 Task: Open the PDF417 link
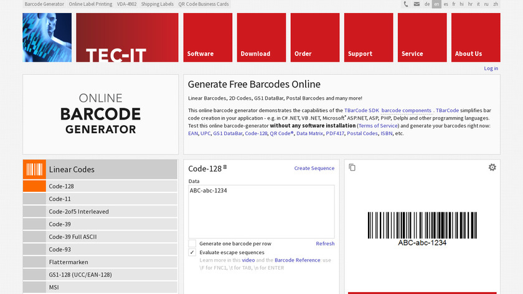pyautogui.click(x=335, y=133)
